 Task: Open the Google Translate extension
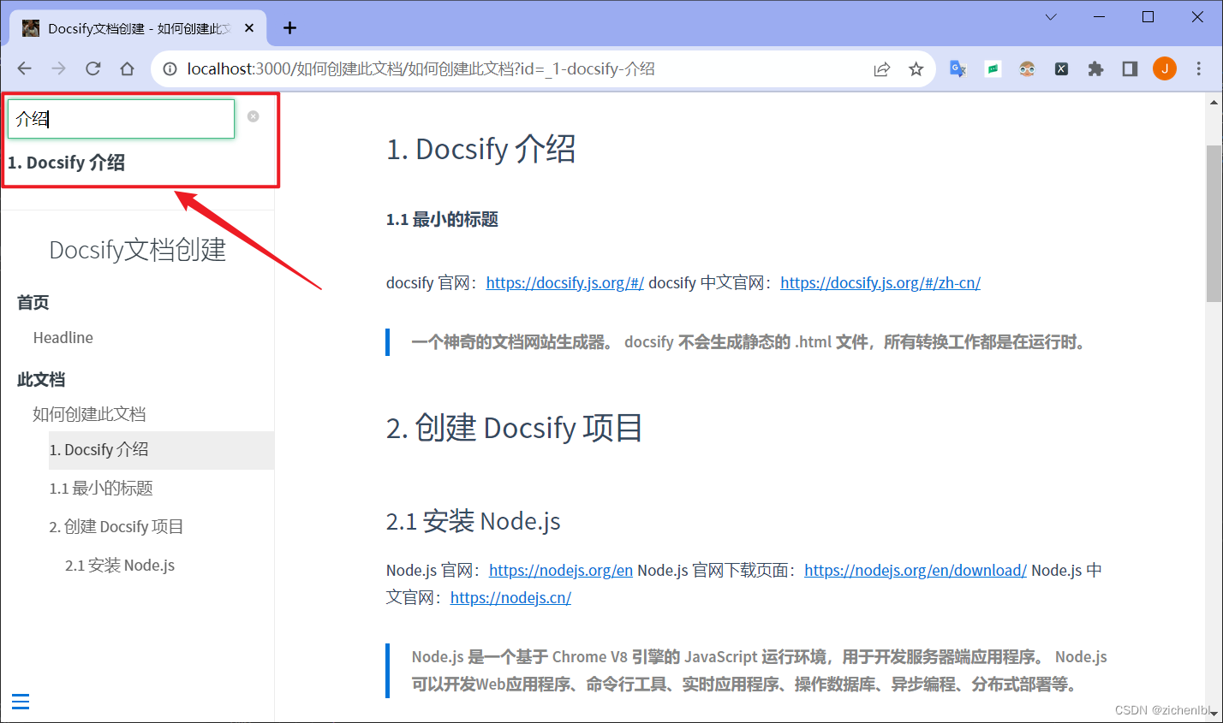[x=958, y=69]
